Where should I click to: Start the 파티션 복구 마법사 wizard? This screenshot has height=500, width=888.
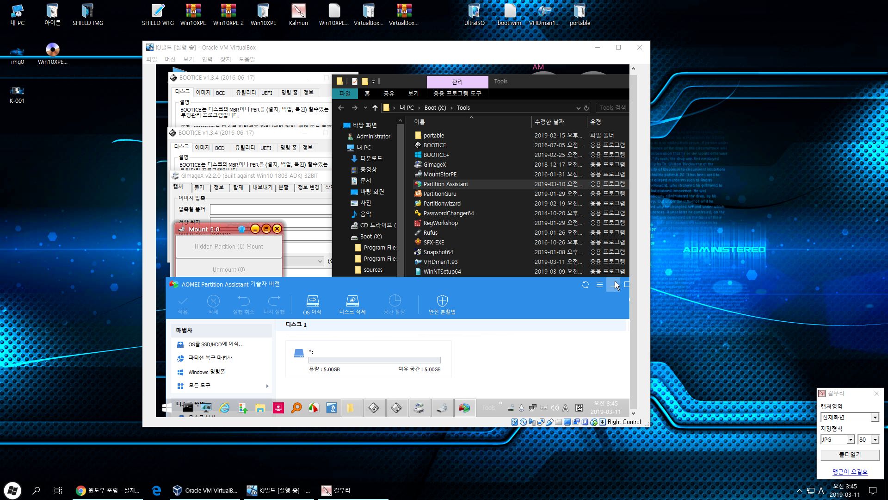pos(210,358)
